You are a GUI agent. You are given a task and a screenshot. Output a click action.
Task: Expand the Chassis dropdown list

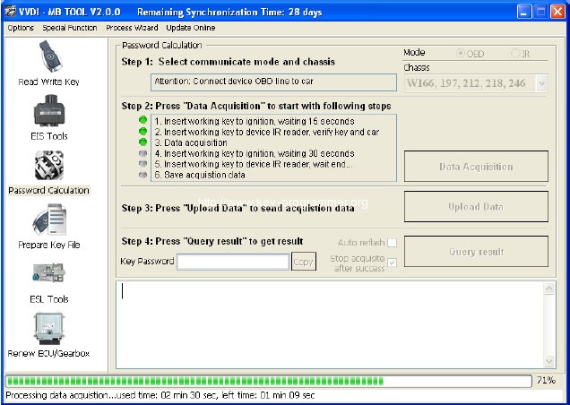point(541,83)
